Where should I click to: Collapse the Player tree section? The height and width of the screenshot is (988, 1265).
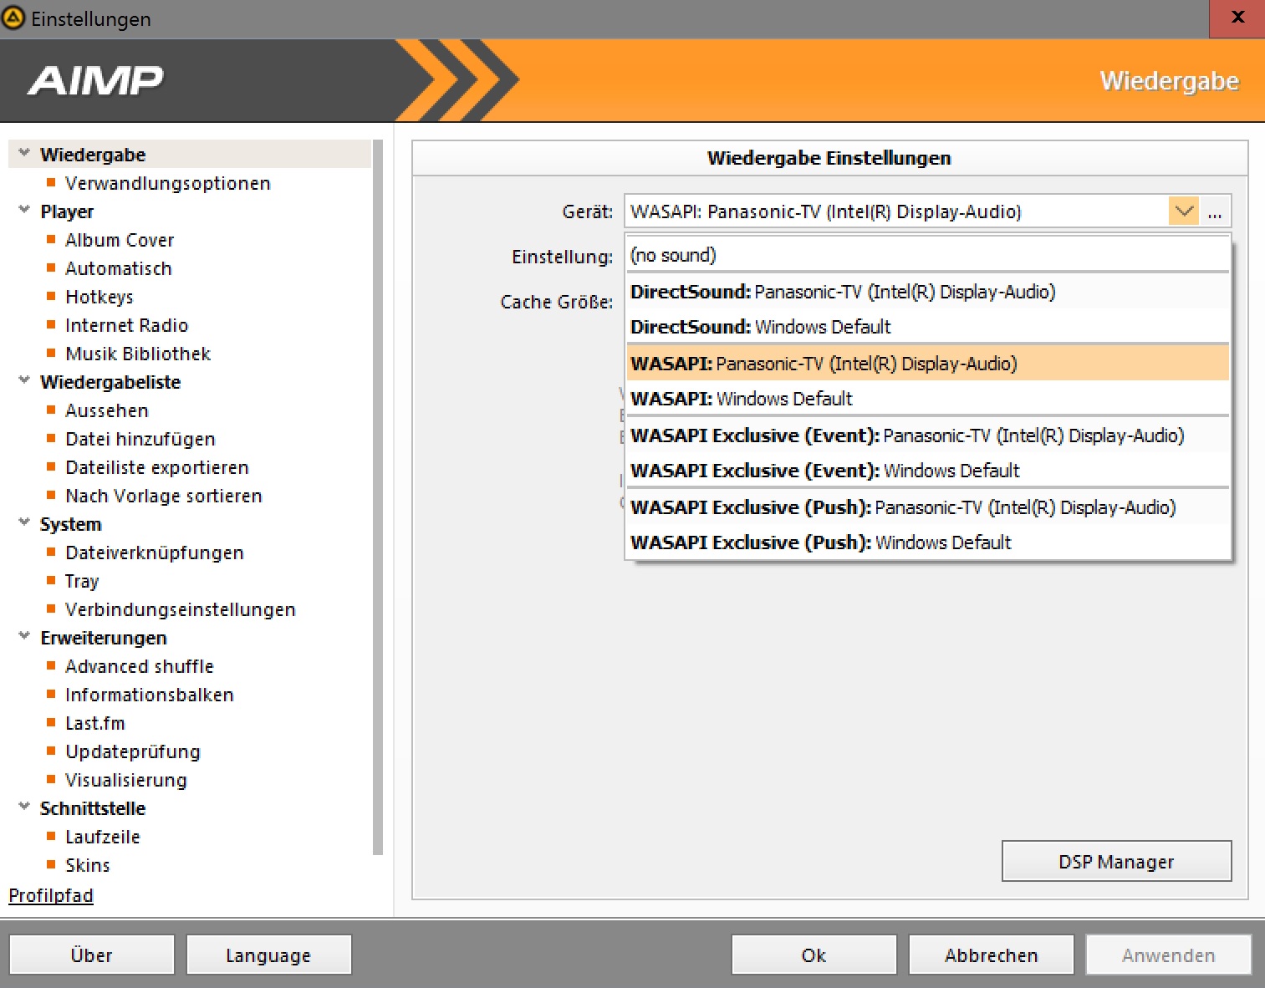click(x=24, y=211)
